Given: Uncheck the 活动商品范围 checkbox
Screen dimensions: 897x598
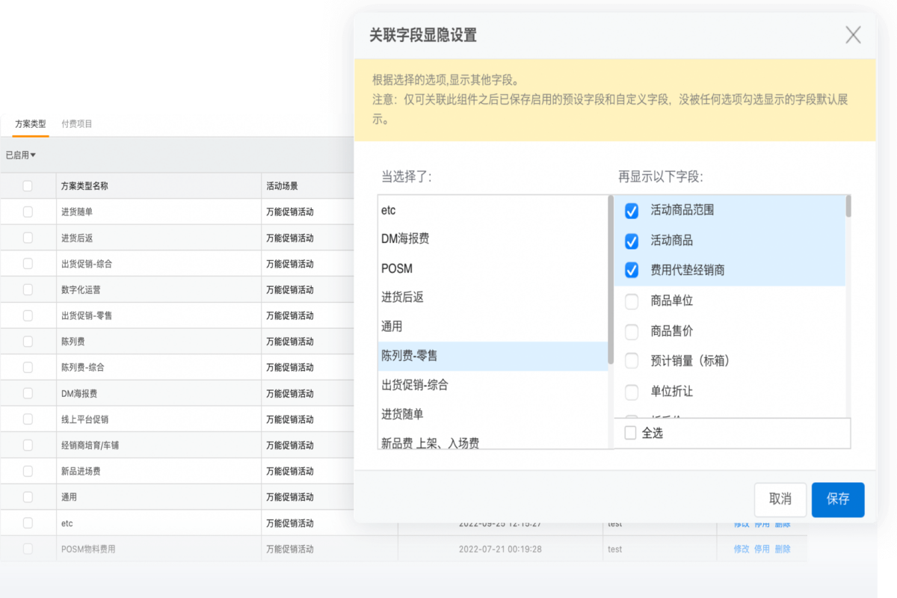Looking at the screenshot, I should click(632, 211).
